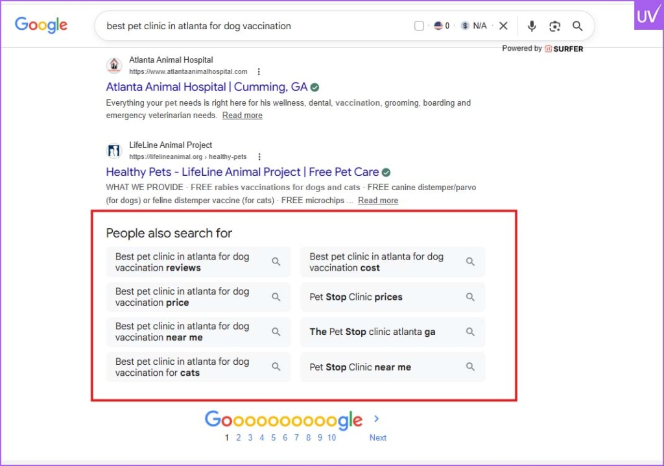This screenshot has width=664, height=466.
Task: Click the Google logo at top left
Action: tap(41, 25)
